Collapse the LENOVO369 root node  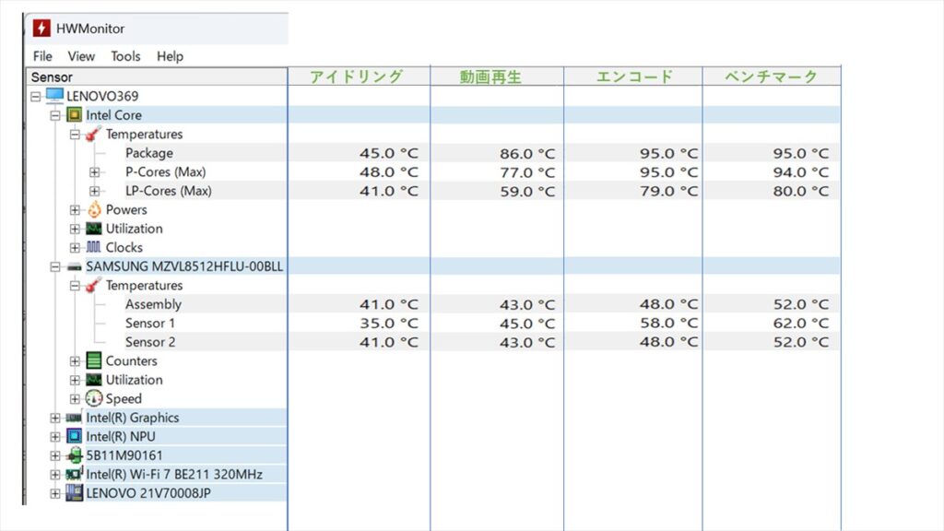(36, 96)
